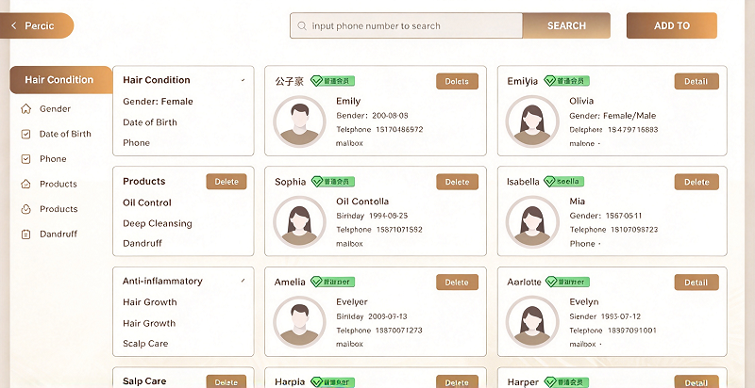Screen dimensions: 755x388
Task: Select Dandruff in the sidebar
Action: [59, 234]
